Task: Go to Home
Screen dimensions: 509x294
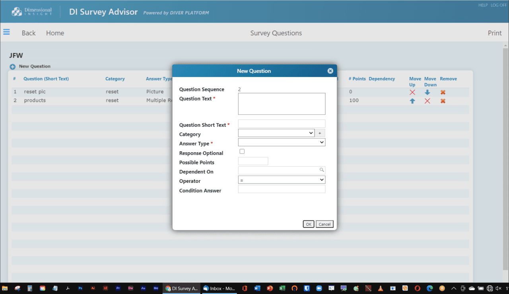Action: (x=55, y=33)
